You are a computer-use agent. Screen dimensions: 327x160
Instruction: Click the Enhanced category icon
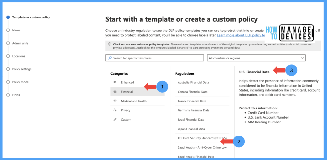coord(115,82)
